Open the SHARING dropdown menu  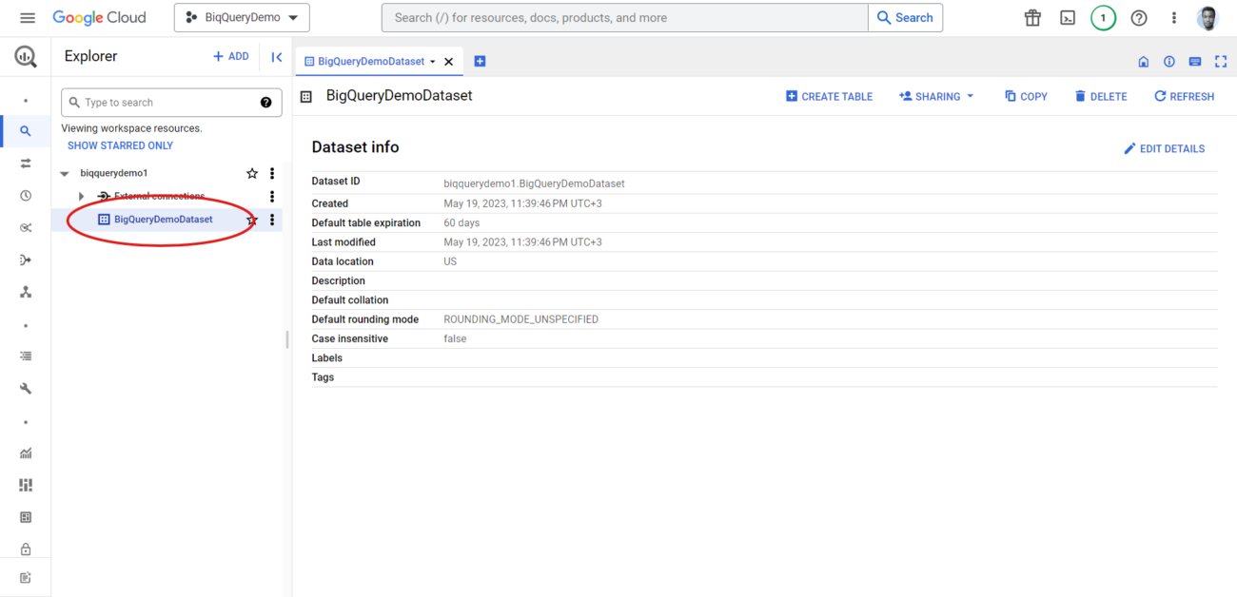pyautogui.click(x=935, y=96)
